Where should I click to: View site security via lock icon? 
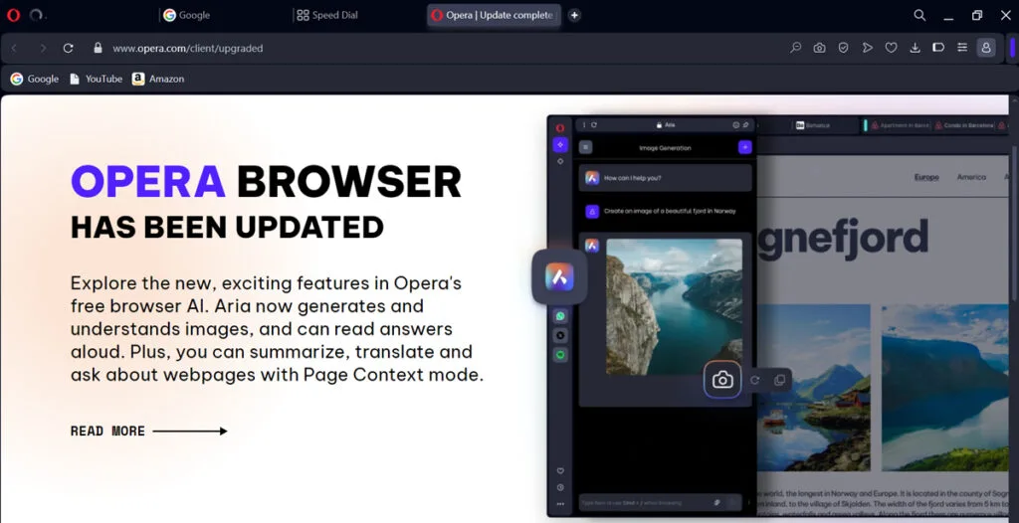tap(99, 48)
